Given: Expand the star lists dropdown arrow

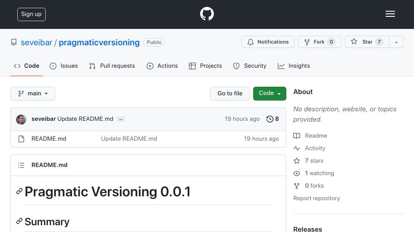Looking at the screenshot, I should tap(396, 42).
